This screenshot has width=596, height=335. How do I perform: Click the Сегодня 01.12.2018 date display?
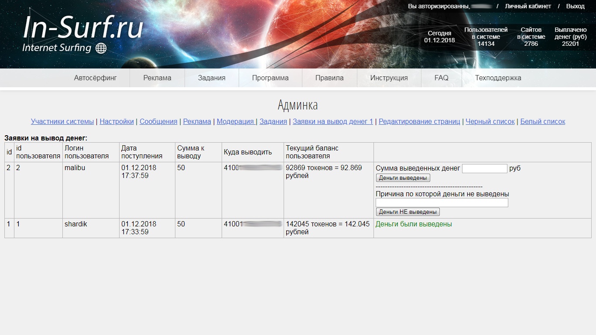click(x=439, y=37)
